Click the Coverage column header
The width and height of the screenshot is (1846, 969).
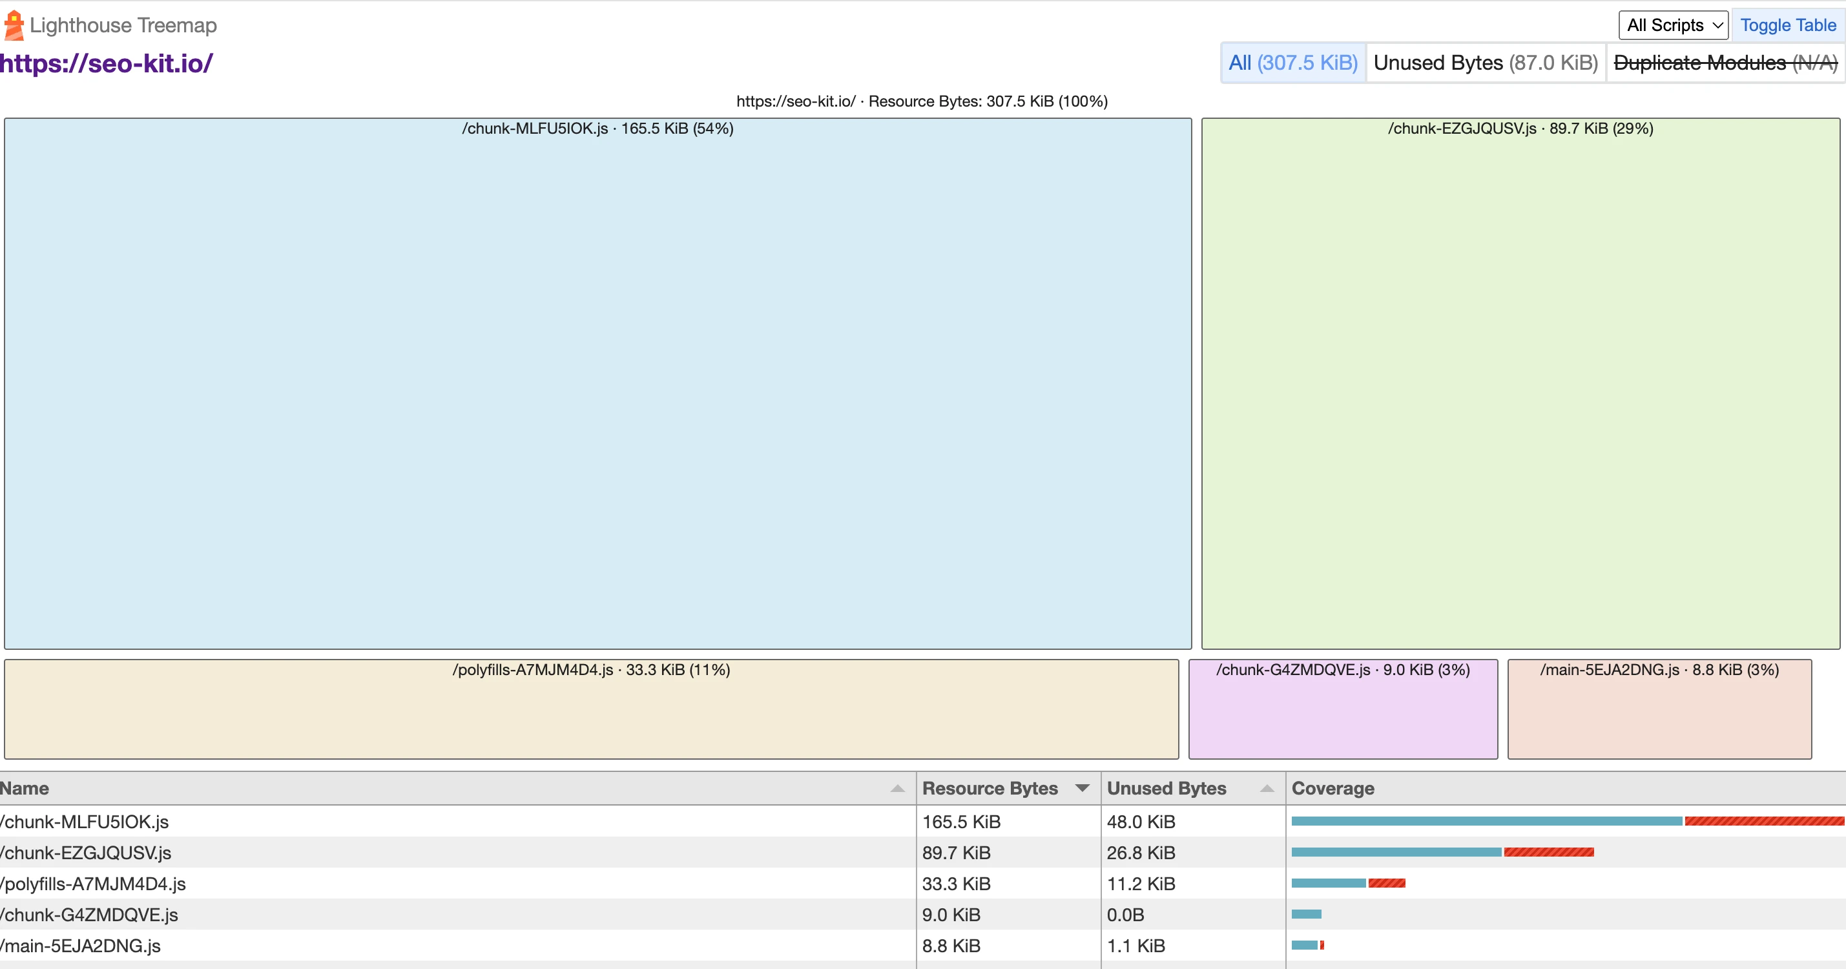pyautogui.click(x=1566, y=788)
